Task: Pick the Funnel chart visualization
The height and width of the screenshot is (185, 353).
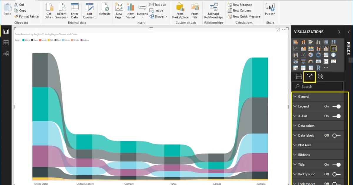Action: (303, 61)
